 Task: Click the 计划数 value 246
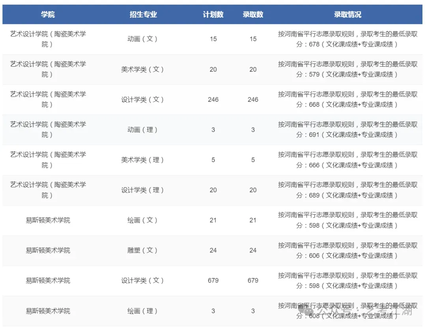(x=213, y=99)
